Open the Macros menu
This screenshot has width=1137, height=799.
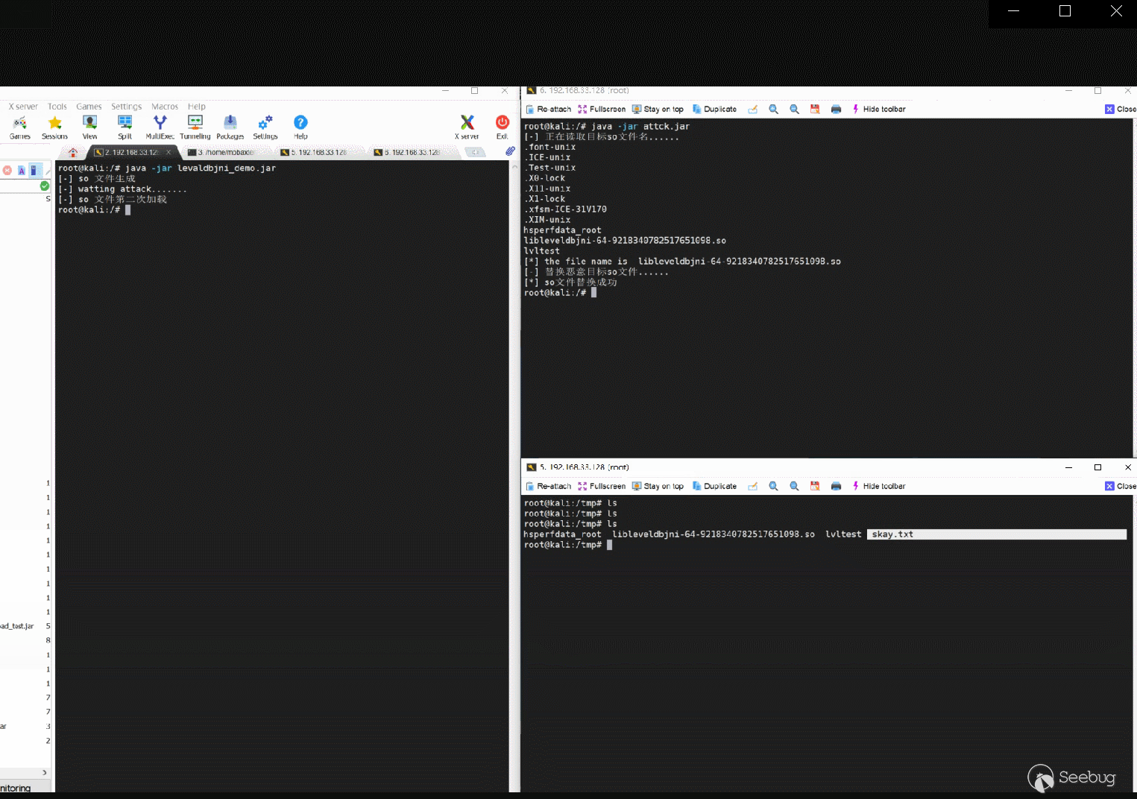(165, 107)
